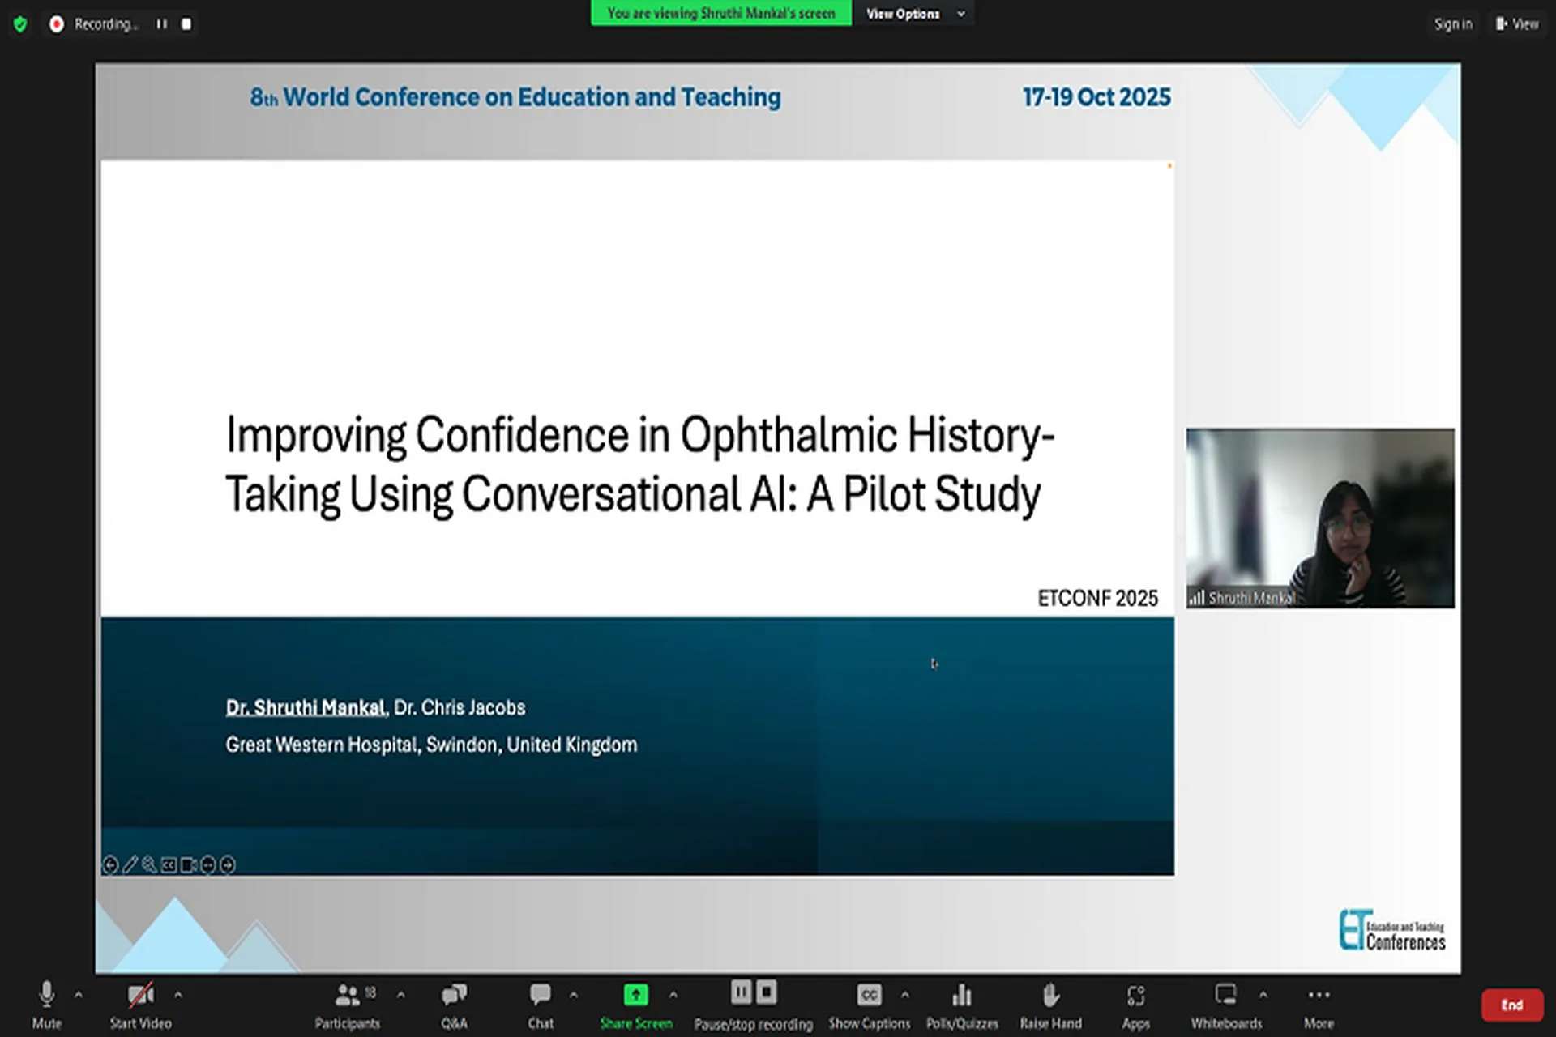Expand video options arrow beside Start Video
The width and height of the screenshot is (1556, 1037).
point(178,994)
